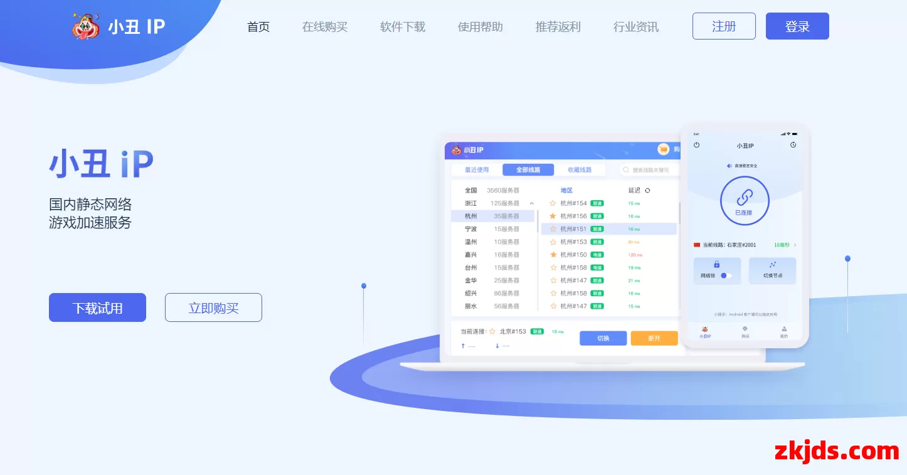Screen dimensions: 907x475
Task: Select the 宁波 15服务器 row
Action: [493, 229]
